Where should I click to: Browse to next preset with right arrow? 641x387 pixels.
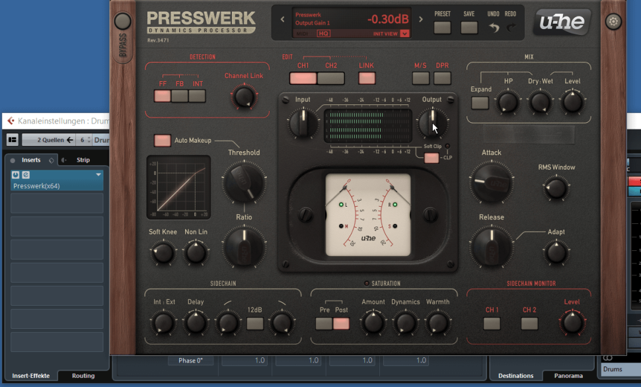420,20
